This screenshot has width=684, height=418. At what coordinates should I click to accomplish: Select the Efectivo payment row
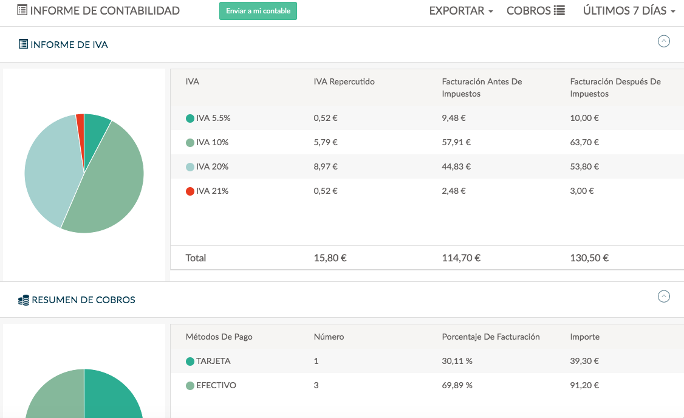click(425, 385)
